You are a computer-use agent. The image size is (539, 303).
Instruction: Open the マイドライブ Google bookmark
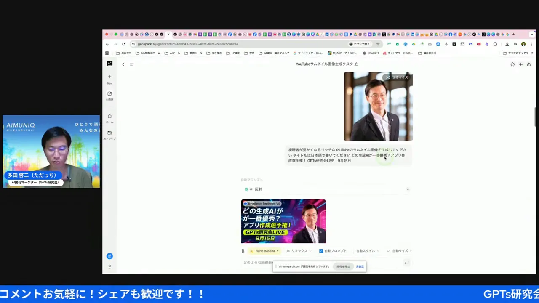click(x=308, y=53)
